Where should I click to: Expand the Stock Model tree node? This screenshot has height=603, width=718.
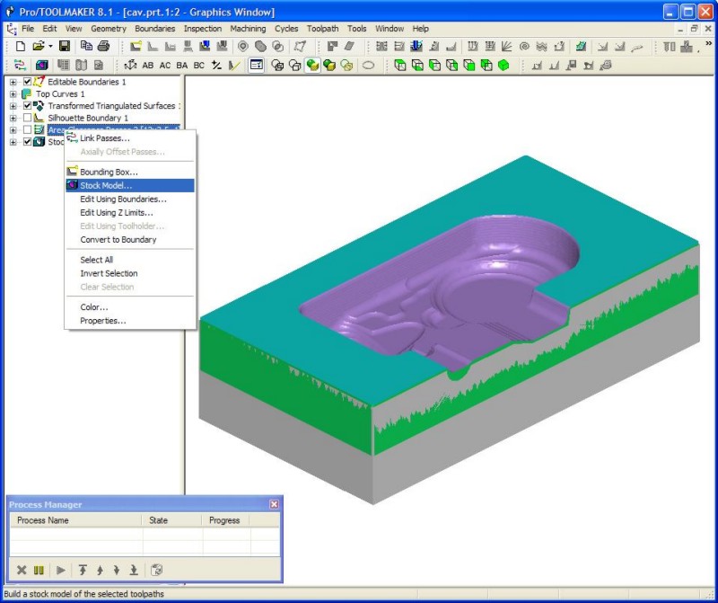click(x=13, y=142)
